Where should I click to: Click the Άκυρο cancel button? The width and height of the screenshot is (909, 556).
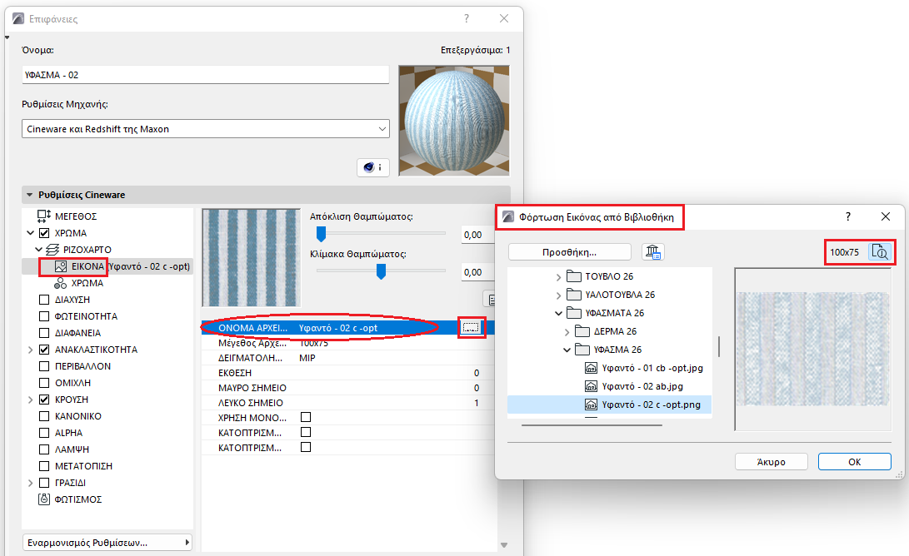click(x=771, y=462)
